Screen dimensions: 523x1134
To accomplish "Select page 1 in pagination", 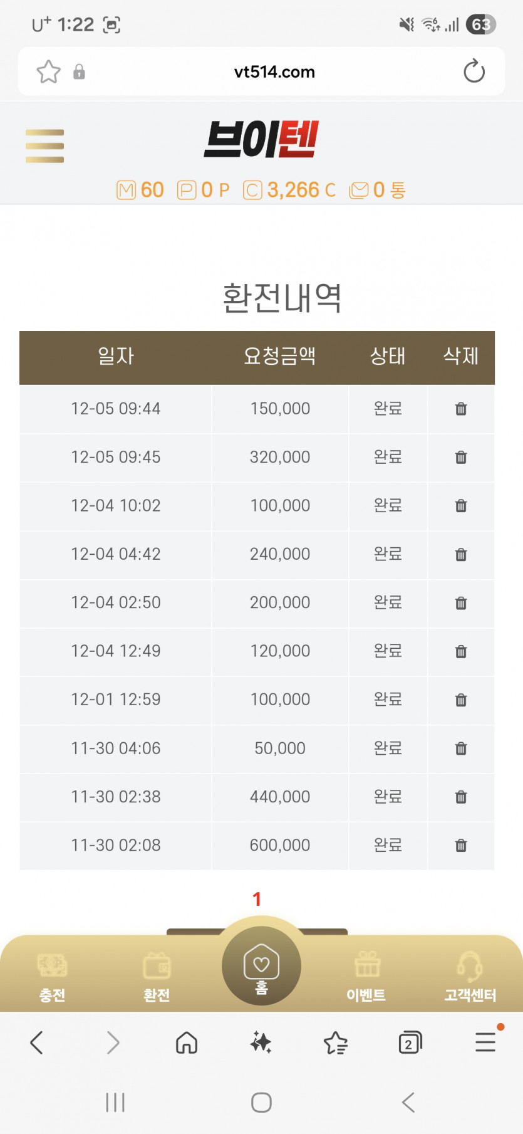I will coord(257,900).
